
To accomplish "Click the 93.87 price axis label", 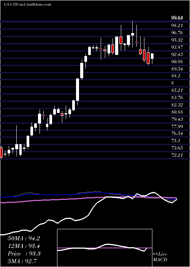I will [x=177, y=47].
